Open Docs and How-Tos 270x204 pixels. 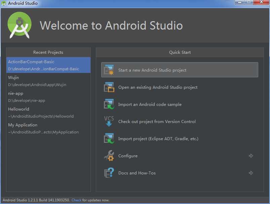180,173
